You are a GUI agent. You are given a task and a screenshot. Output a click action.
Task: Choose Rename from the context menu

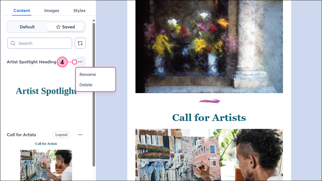pyautogui.click(x=88, y=75)
